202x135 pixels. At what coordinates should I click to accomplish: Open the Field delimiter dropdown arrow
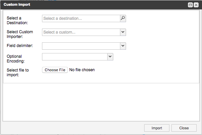coord(123,46)
